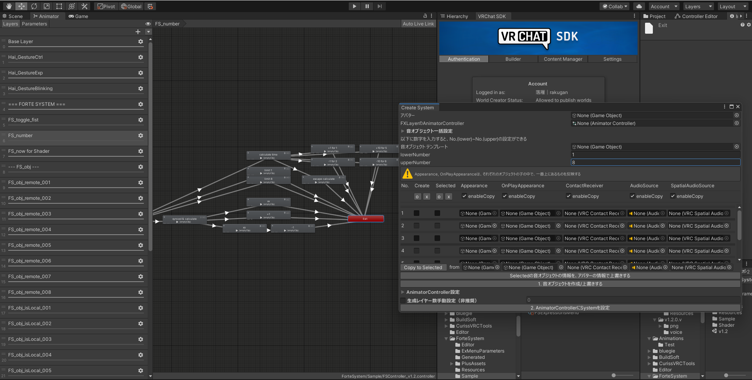Select the red Exit state in the graph
The width and height of the screenshot is (752, 380).
[365, 219]
